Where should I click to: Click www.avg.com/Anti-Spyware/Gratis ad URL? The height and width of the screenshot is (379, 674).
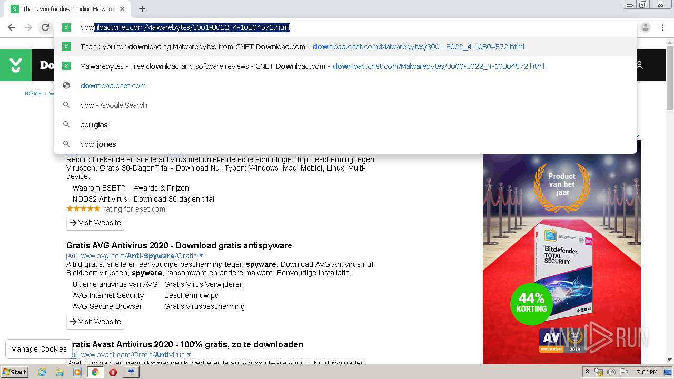(138, 256)
